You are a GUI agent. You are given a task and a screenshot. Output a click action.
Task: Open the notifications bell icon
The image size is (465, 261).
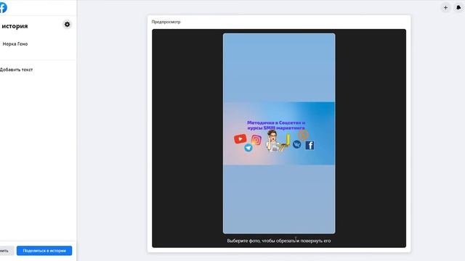[x=458, y=8]
